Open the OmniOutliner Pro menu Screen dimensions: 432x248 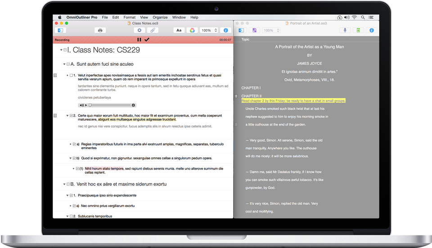[x=82, y=17]
